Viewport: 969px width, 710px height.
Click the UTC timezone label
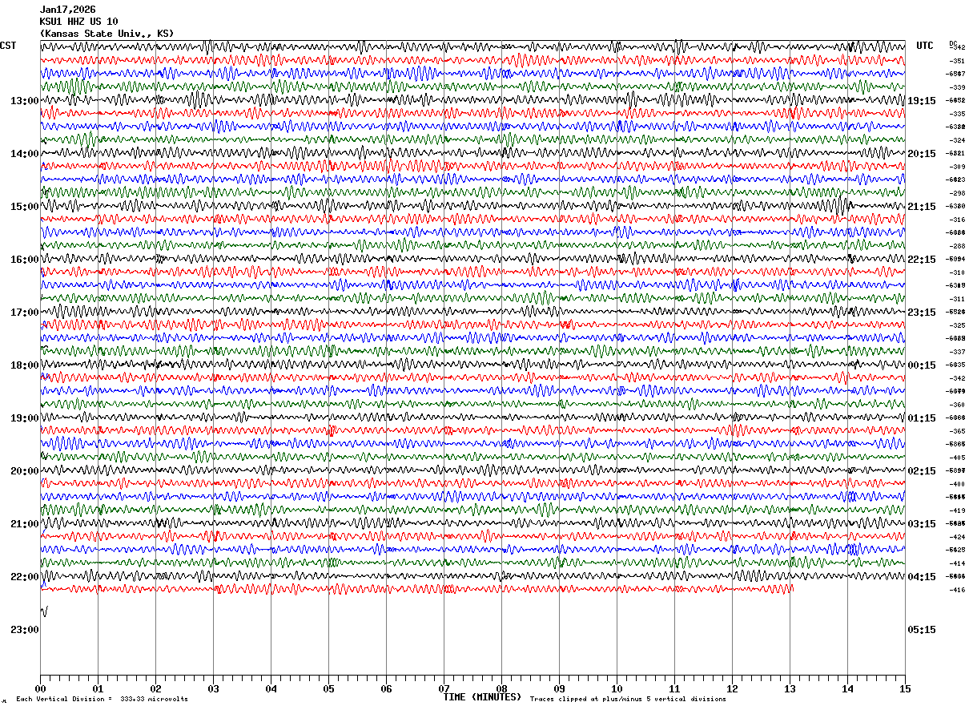[x=925, y=46]
